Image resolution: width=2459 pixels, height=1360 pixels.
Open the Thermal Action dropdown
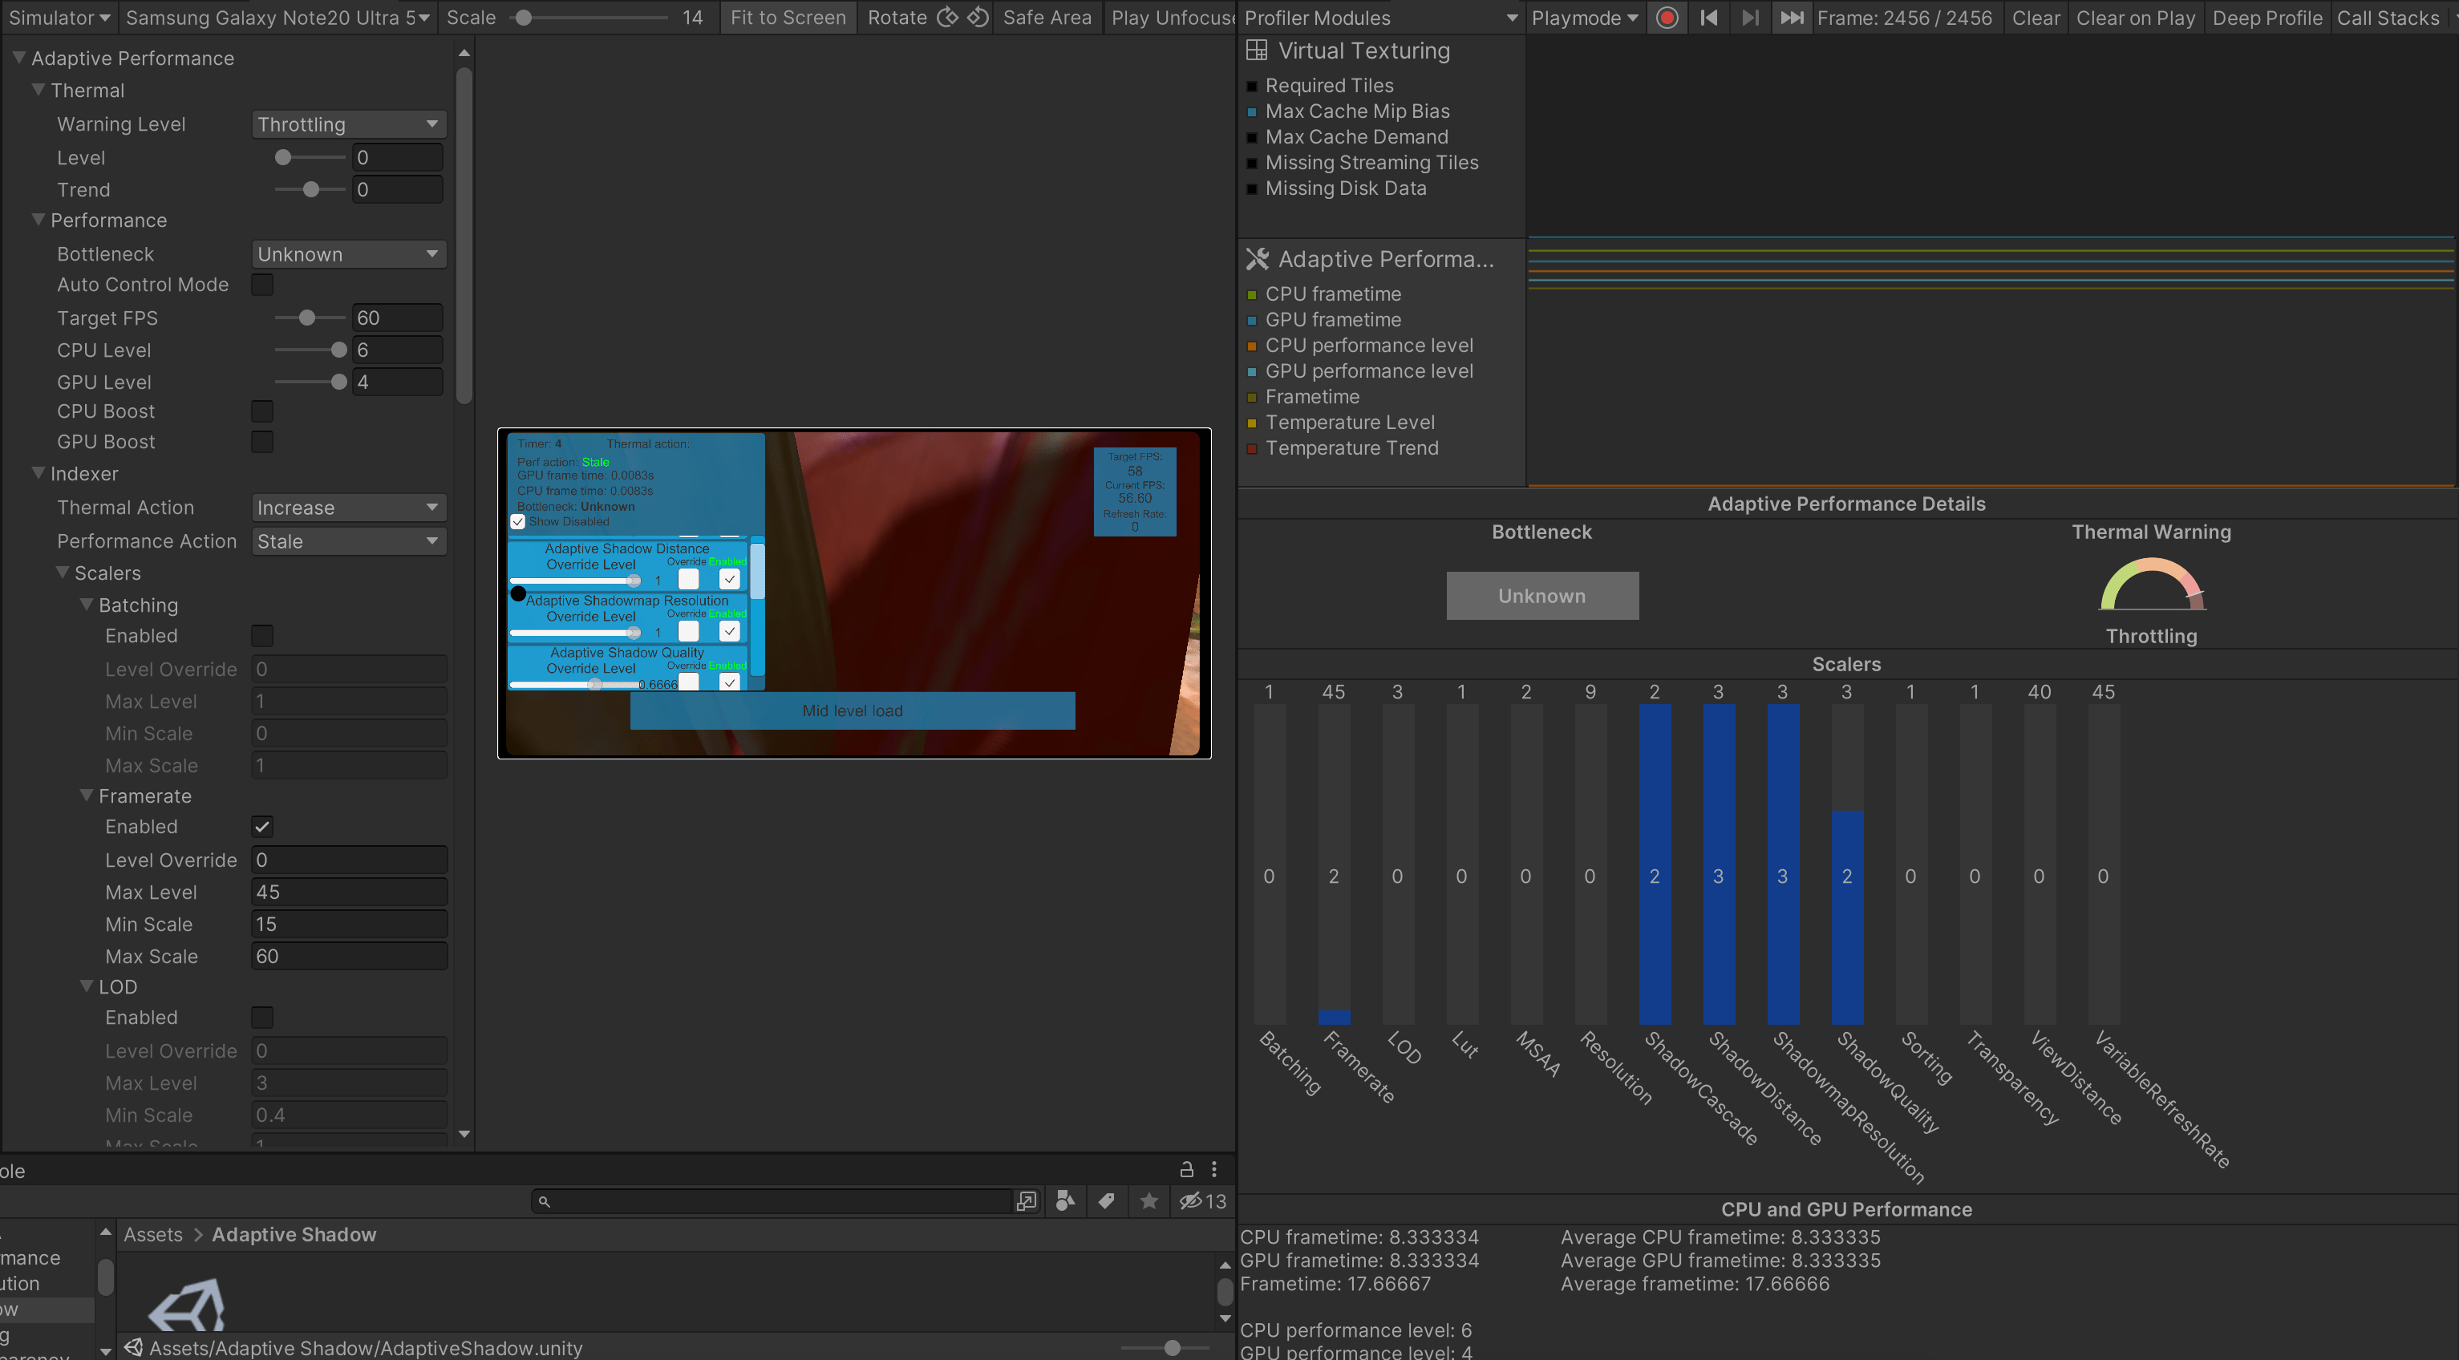pyautogui.click(x=348, y=508)
